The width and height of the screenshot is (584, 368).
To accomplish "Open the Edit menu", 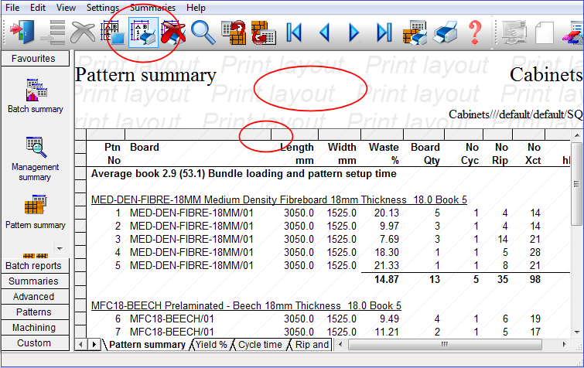I will 38,8.
